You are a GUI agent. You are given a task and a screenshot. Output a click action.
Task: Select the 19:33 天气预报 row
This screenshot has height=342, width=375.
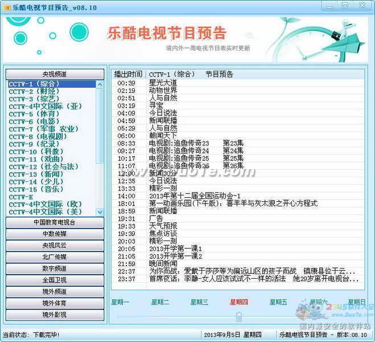(238, 226)
